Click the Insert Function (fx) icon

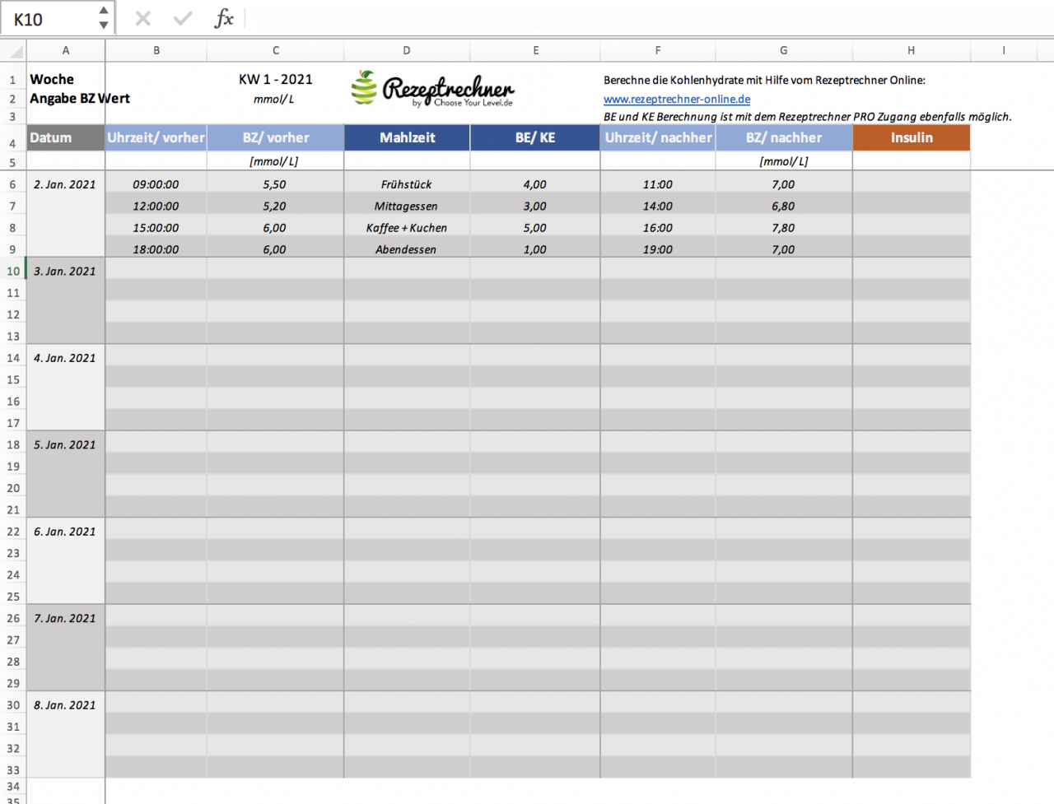(224, 20)
